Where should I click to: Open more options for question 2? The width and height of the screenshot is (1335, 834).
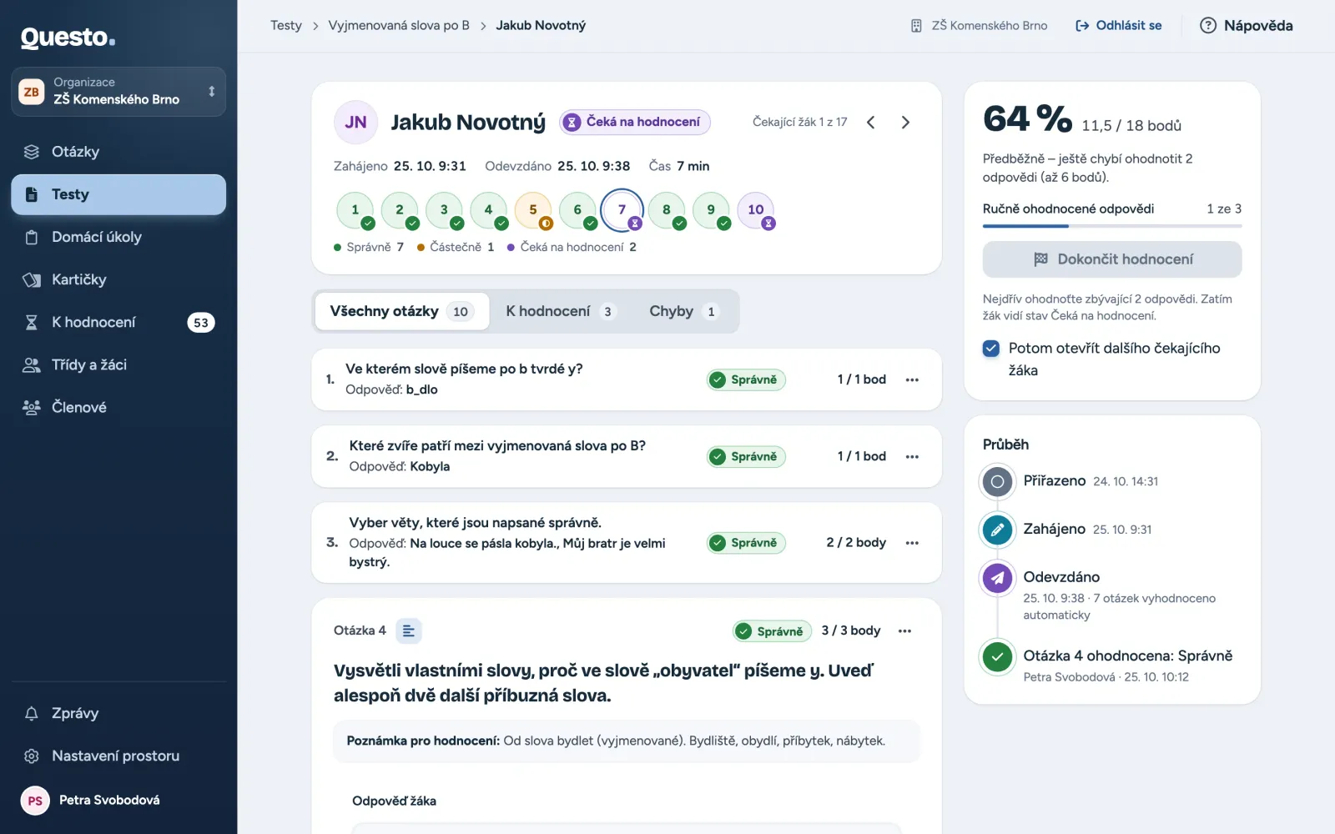click(912, 457)
